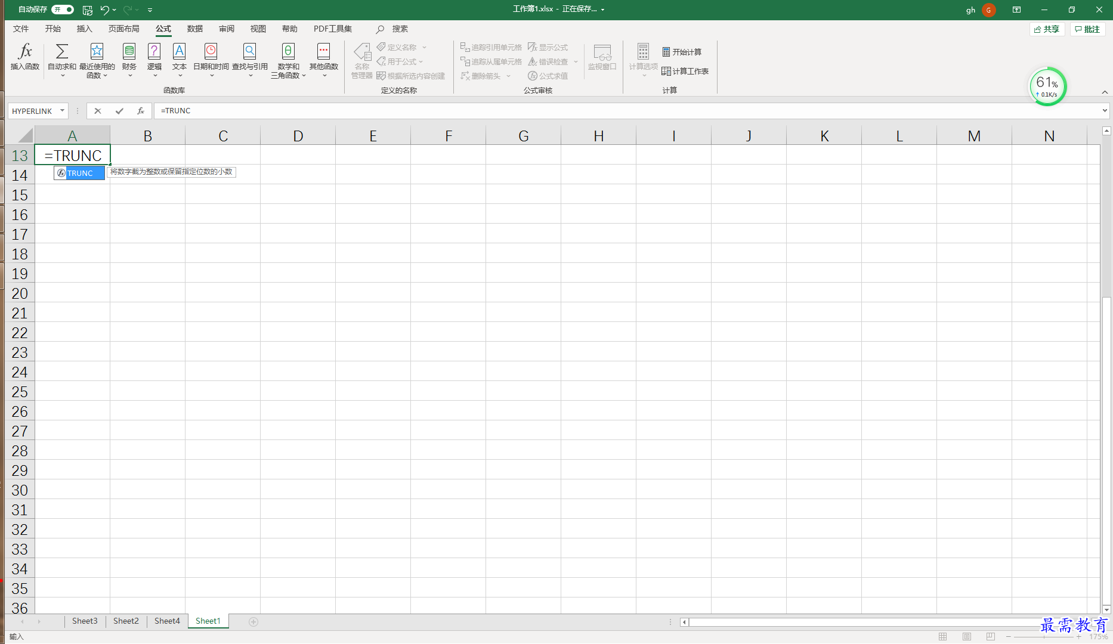Open Math & Trig (数学和三角函数) functions
This screenshot has width=1113, height=644.
point(288,60)
